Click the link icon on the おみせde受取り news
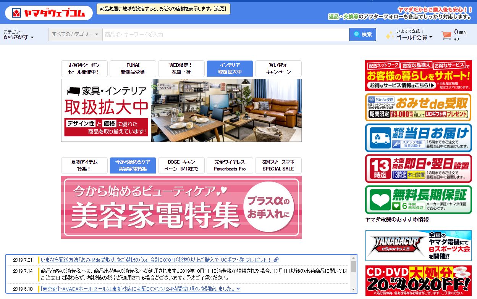 276,260
